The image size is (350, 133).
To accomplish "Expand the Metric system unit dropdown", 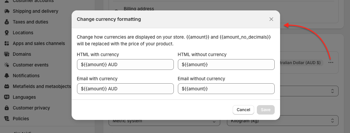I will point(164,121).
